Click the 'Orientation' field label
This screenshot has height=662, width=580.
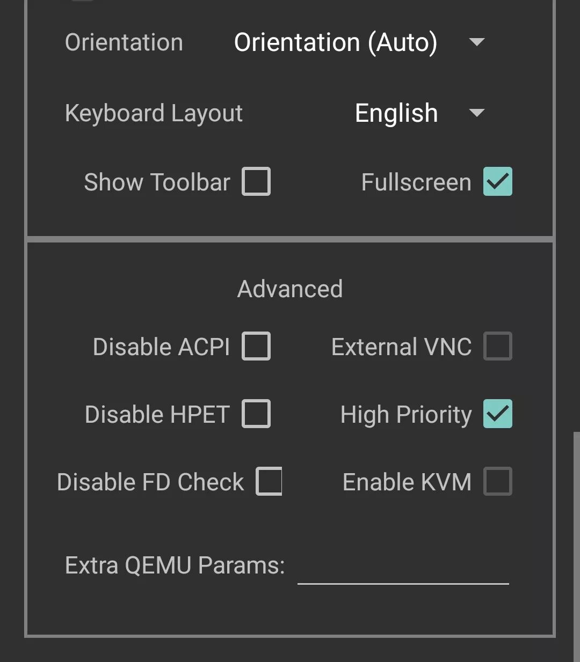click(x=124, y=42)
